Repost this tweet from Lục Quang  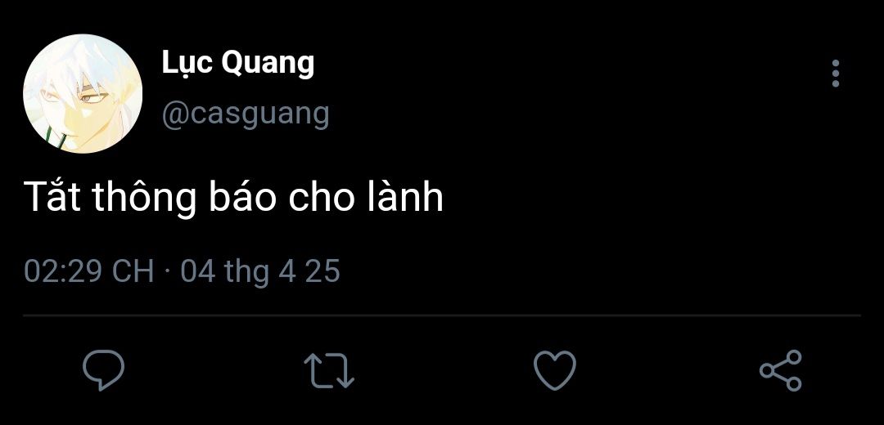tap(329, 370)
